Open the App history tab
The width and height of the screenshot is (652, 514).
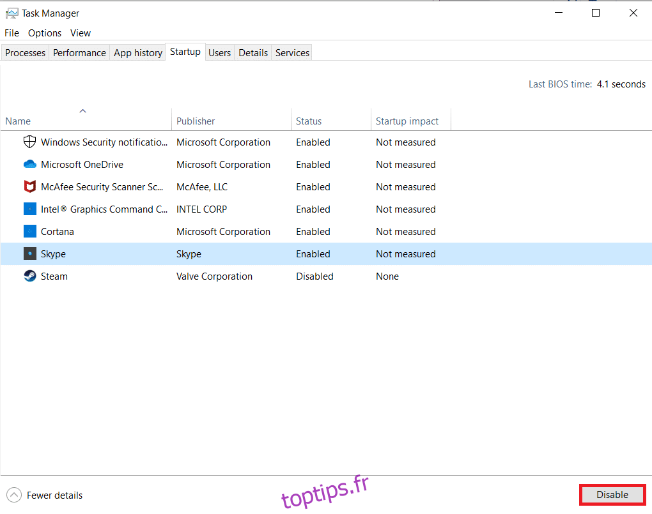tap(138, 52)
